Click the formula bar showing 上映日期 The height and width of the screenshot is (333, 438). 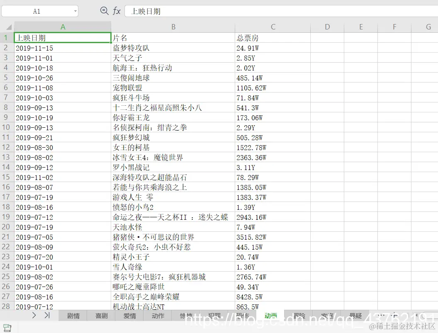click(281, 12)
